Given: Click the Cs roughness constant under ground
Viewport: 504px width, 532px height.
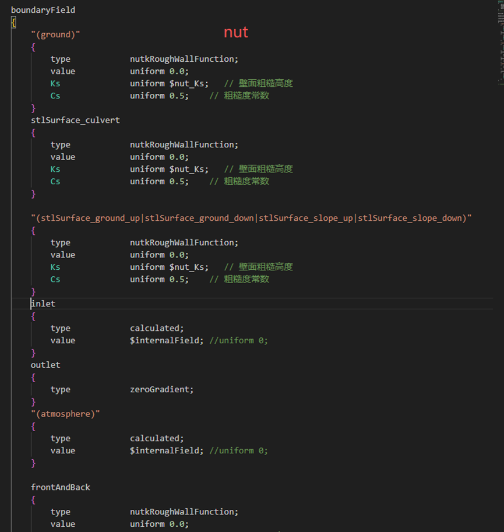Looking at the screenshot, I should point(55,95).
